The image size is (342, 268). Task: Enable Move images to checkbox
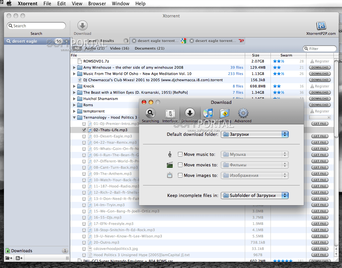(x=180, y=175)
